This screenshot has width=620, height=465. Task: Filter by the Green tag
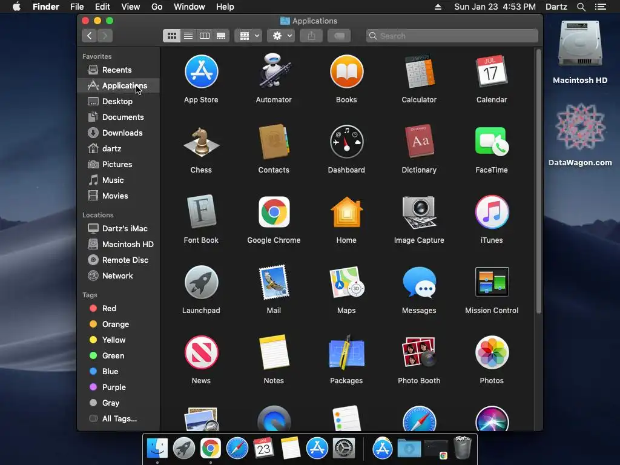pos(118,356)
